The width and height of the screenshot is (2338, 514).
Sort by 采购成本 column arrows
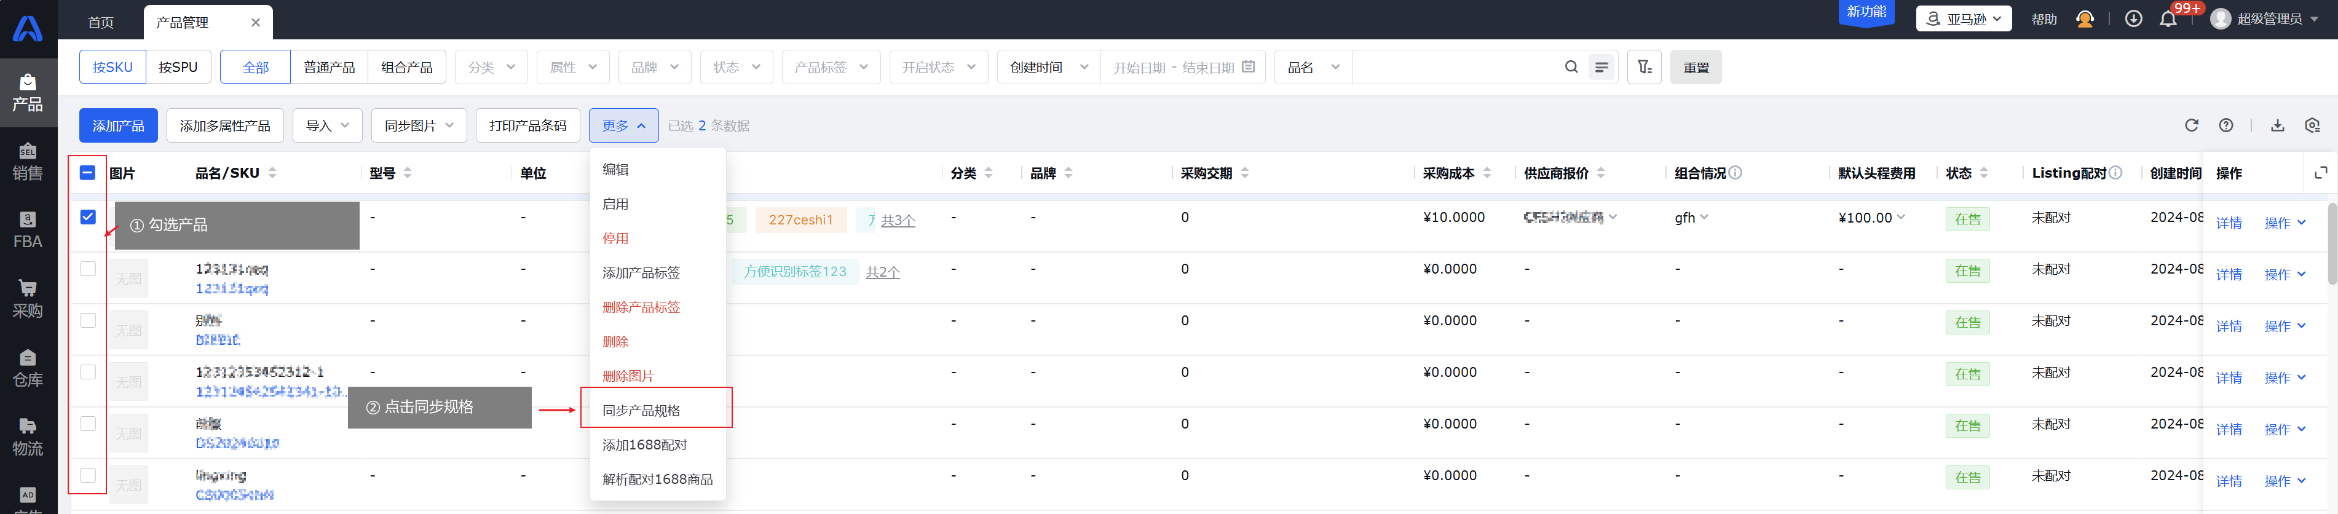point(1487,173)
